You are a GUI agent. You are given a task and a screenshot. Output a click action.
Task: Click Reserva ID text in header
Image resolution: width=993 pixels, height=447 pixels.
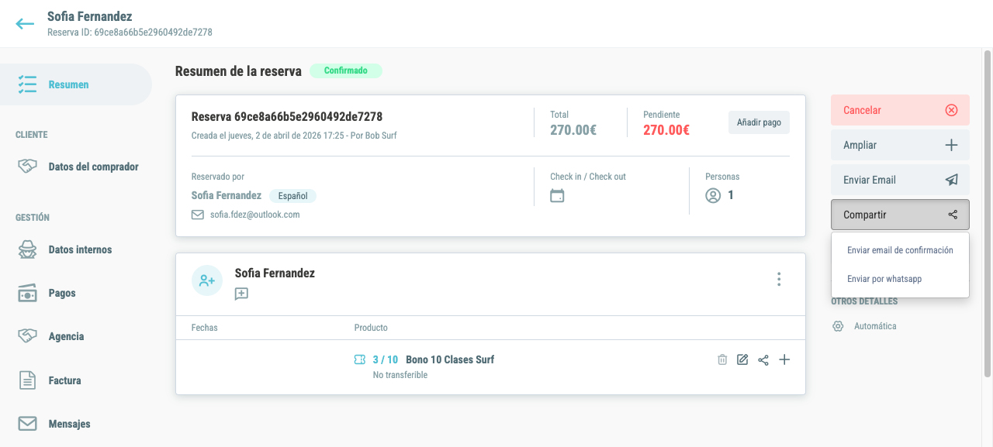click(130, 33)
